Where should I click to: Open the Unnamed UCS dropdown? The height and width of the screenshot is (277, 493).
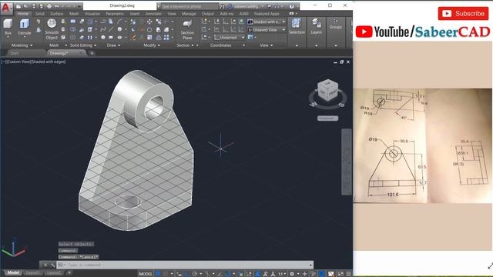[230, 38]
